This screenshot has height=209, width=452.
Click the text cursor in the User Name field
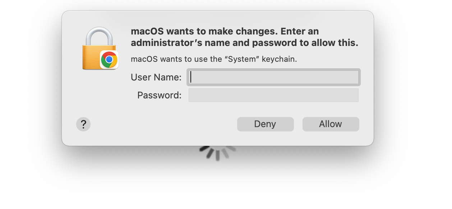(x=191, y=77)
